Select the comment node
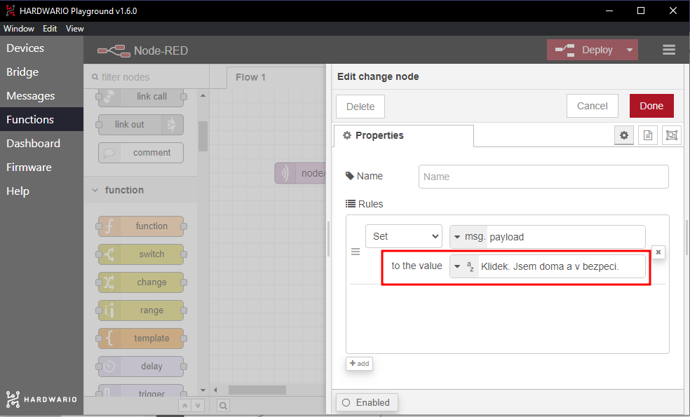The image size is (690, 417). [x=141, y=153]
